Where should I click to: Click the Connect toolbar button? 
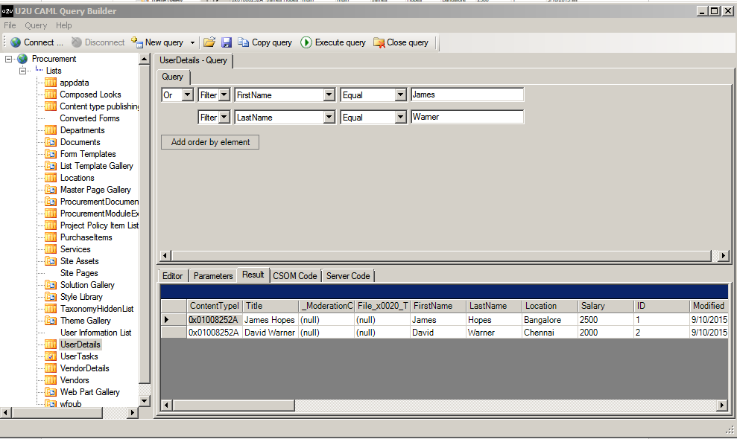(37, 42)
